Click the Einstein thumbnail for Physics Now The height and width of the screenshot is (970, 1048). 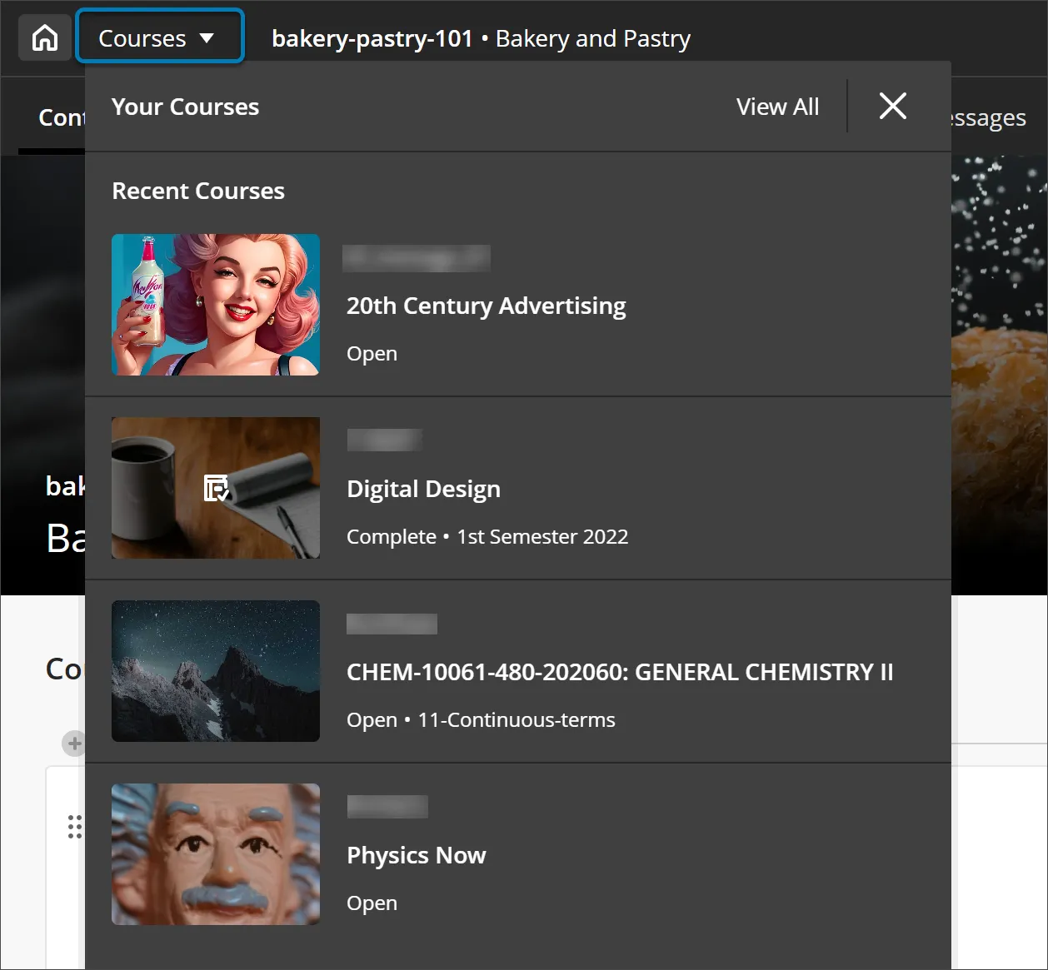[x=215, y=853]
